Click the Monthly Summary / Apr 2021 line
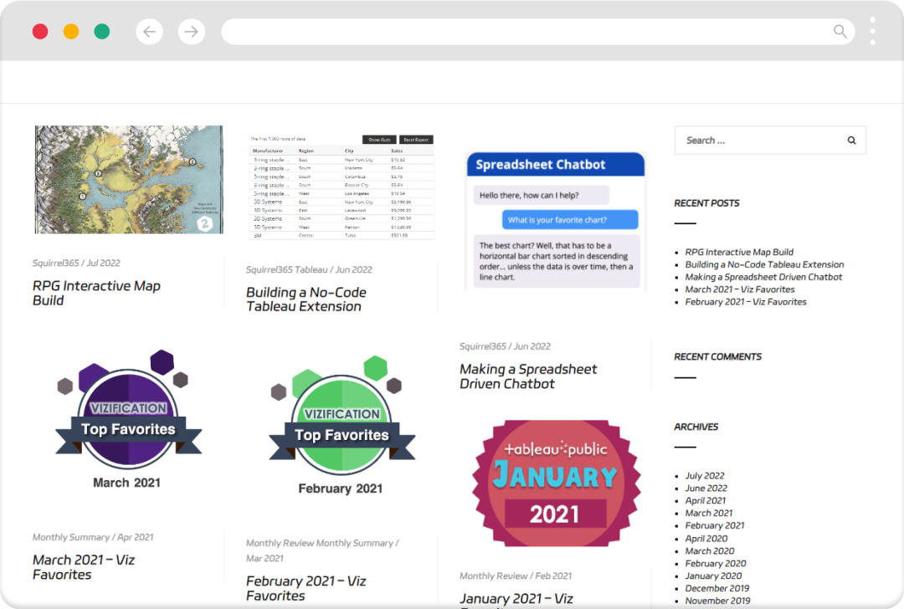This screenshot has height=609, width=904. pyautogui.click(x=93, y=537)
